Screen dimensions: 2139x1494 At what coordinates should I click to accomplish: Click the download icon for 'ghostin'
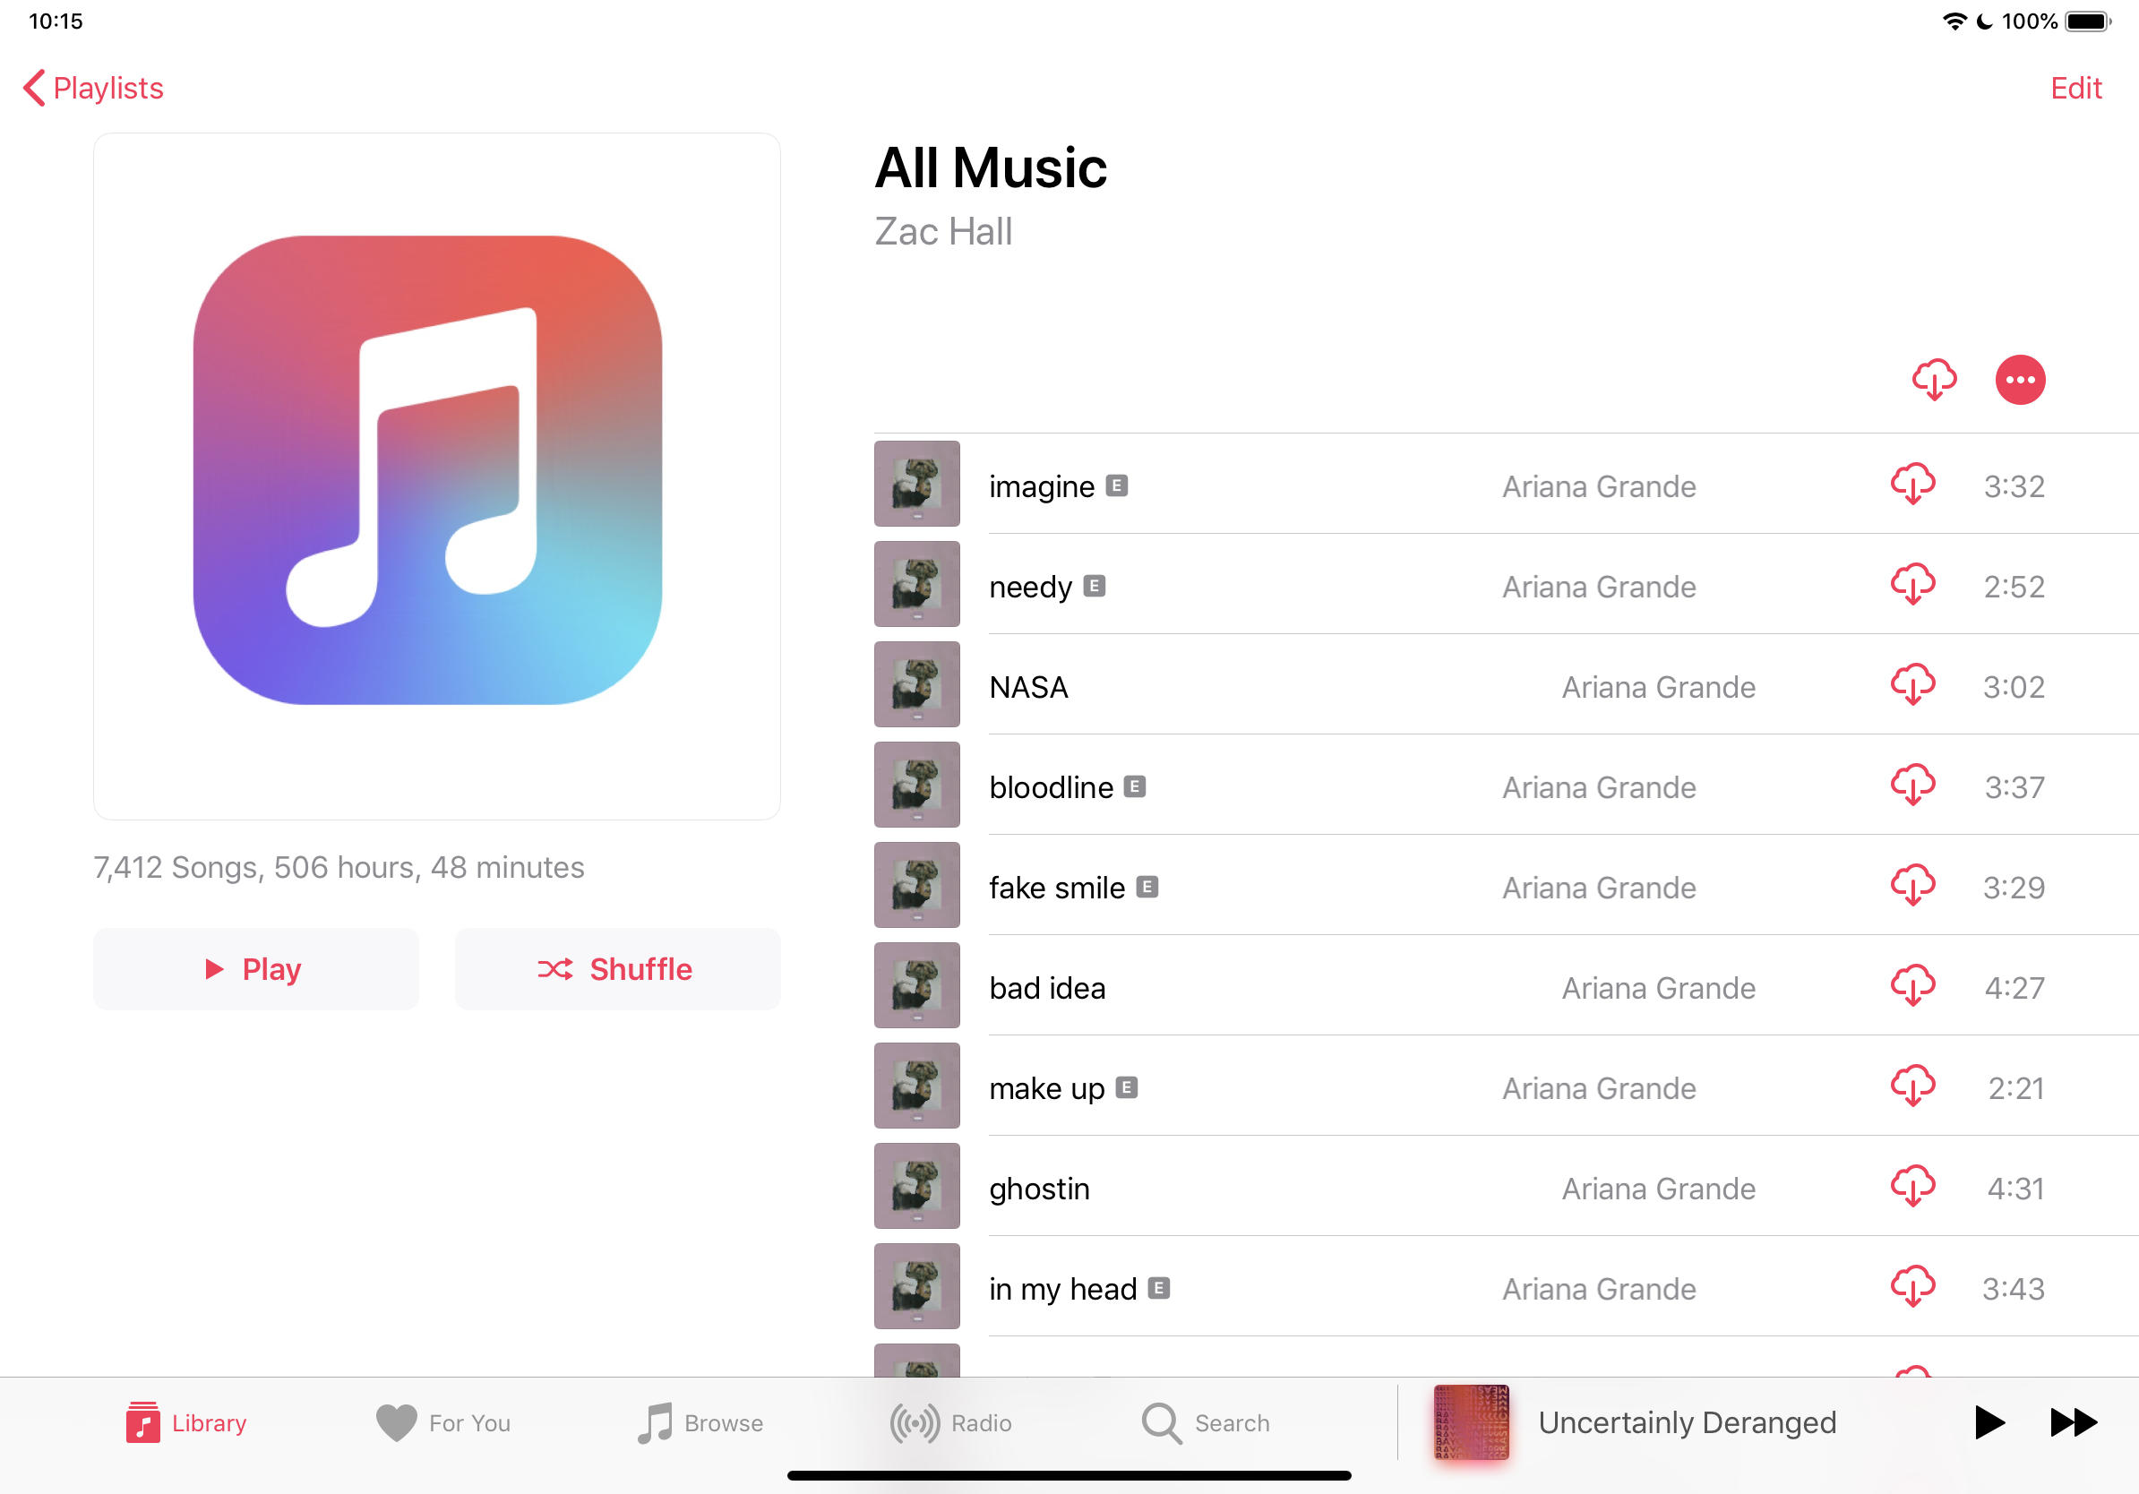[1911, 1187]
